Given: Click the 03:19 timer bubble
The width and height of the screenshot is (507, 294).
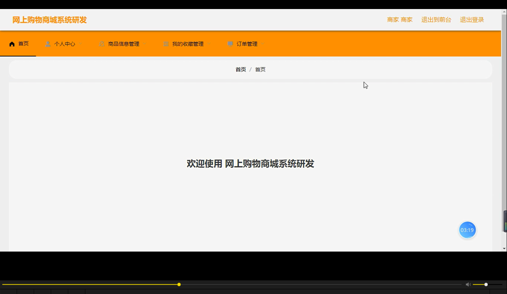Looking at the screenshot, I should (x=467, y=230).
